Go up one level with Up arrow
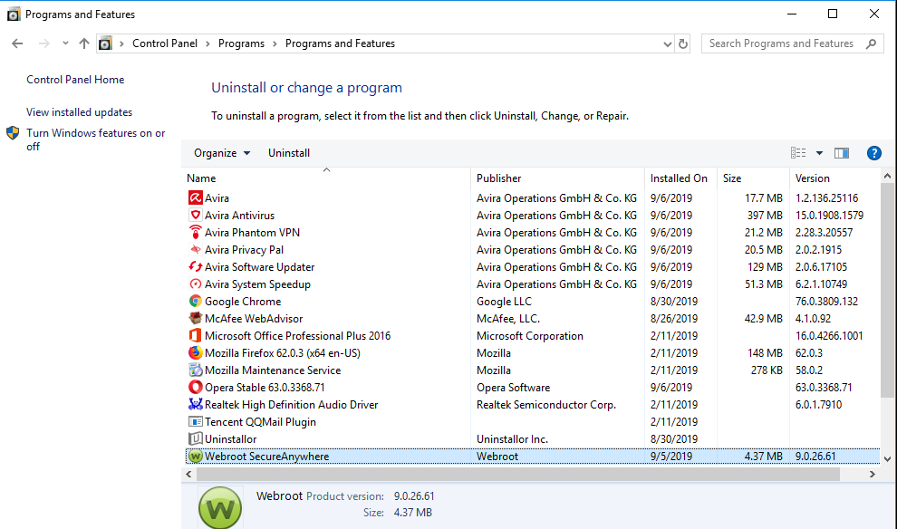 point(84,43)
